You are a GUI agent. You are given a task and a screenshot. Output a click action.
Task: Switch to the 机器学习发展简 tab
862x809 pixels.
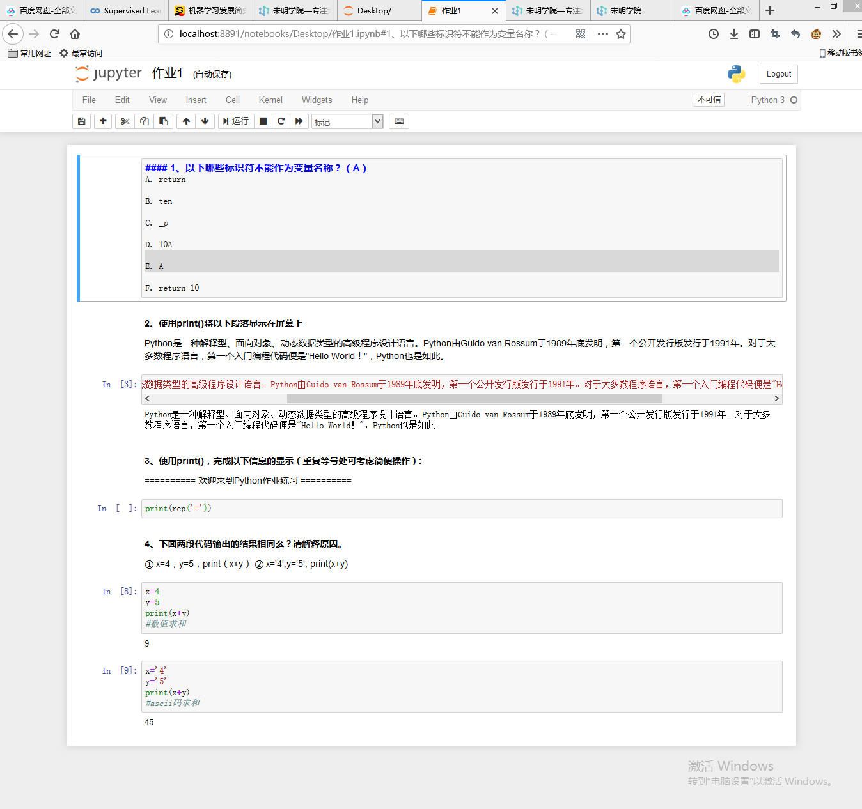pos(211,10)
